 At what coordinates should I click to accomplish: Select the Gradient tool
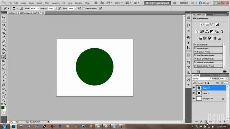(x=4, y=61)
